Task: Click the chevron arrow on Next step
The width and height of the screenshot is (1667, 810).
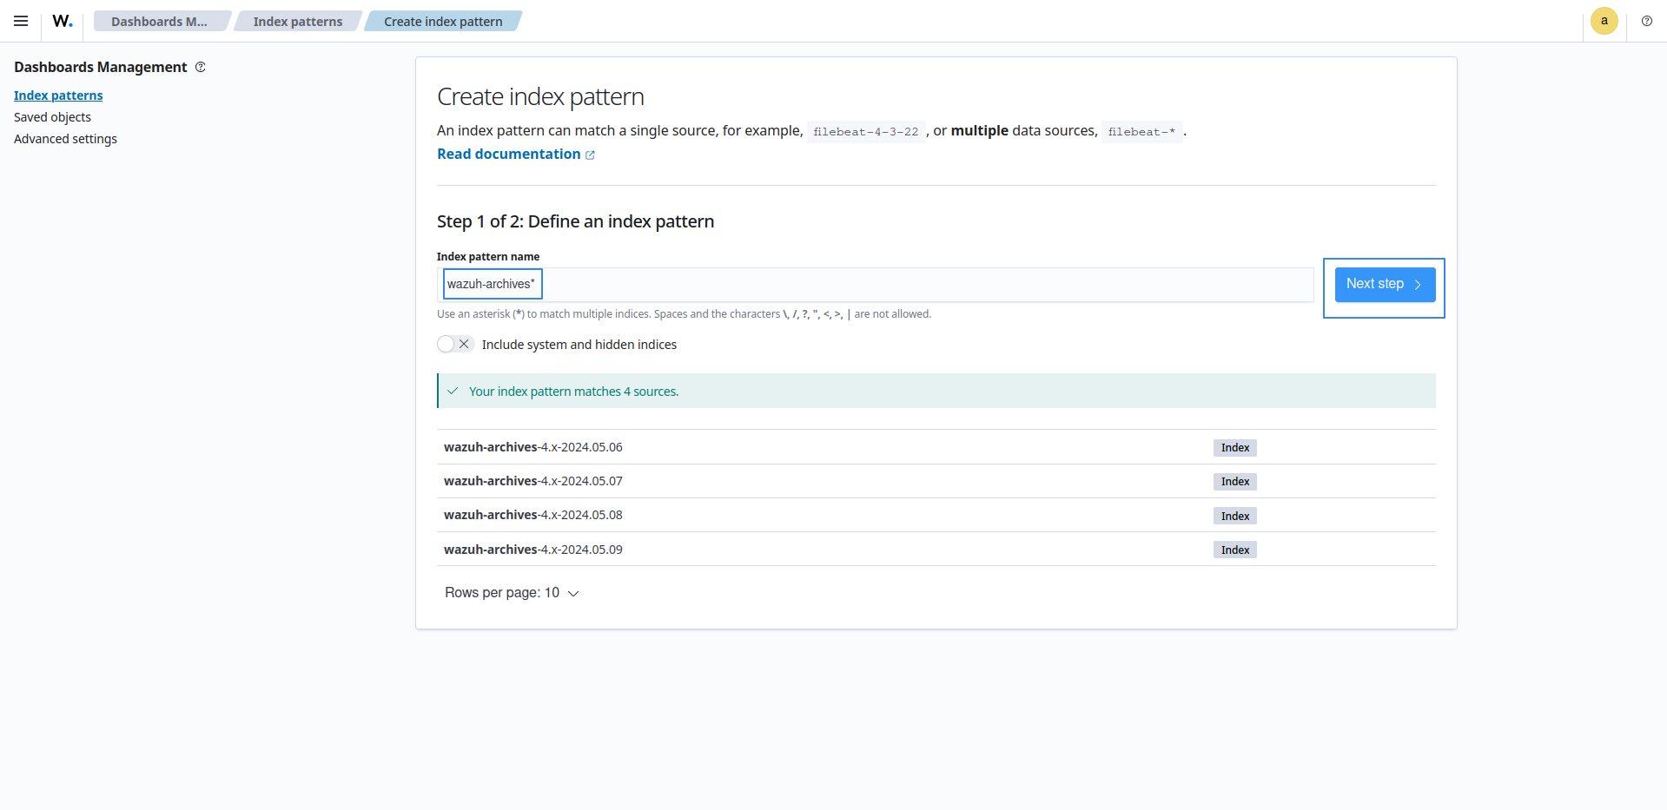Action: point(1418,285)
